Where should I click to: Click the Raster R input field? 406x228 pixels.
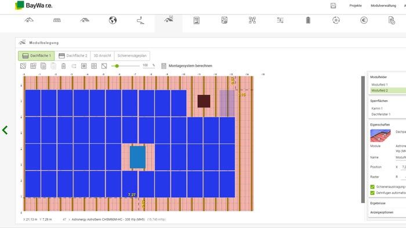pos(404,177)
